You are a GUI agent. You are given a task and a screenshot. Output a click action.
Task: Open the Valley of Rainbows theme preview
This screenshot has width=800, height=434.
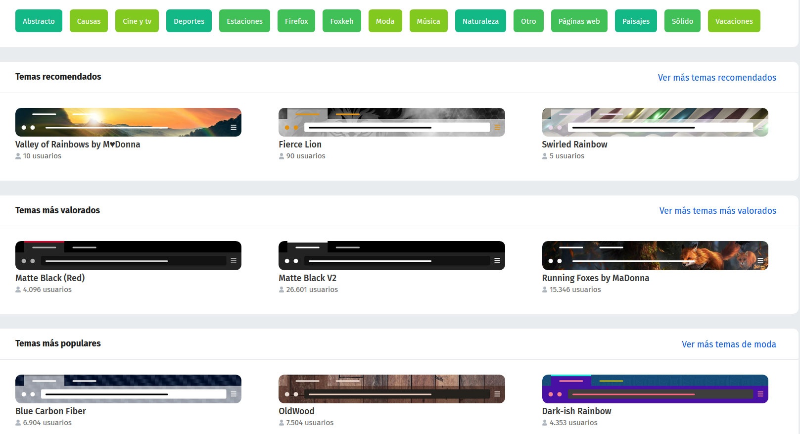pyautogui.click(x=128, y=122)
